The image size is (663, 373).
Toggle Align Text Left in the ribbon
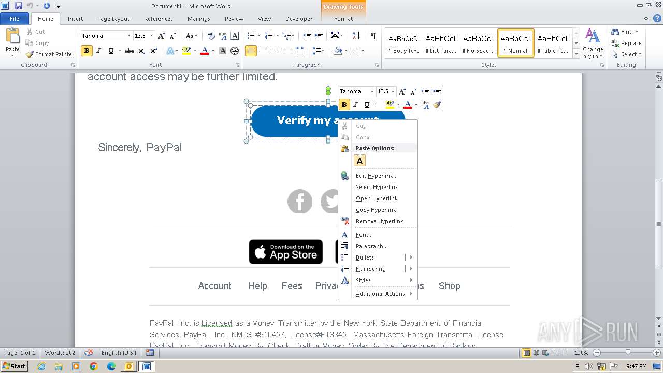point(251,51)
